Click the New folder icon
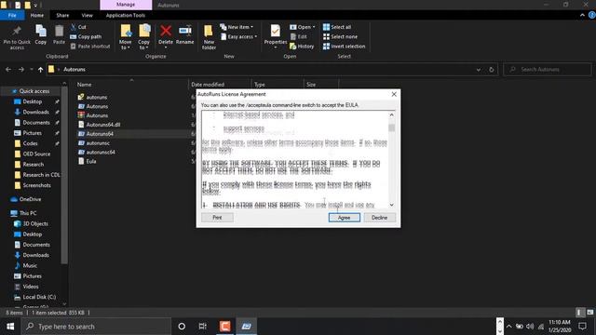 coord(209,37)
